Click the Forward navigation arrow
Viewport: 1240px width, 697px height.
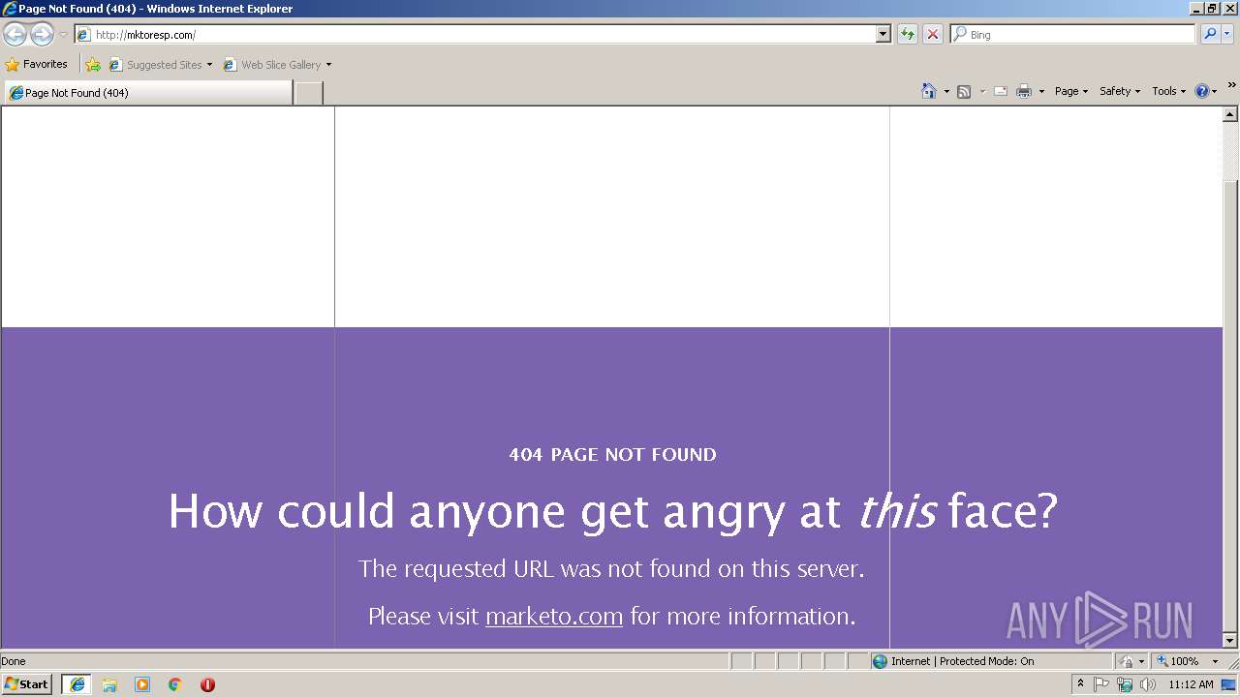(x=42, y=35)
